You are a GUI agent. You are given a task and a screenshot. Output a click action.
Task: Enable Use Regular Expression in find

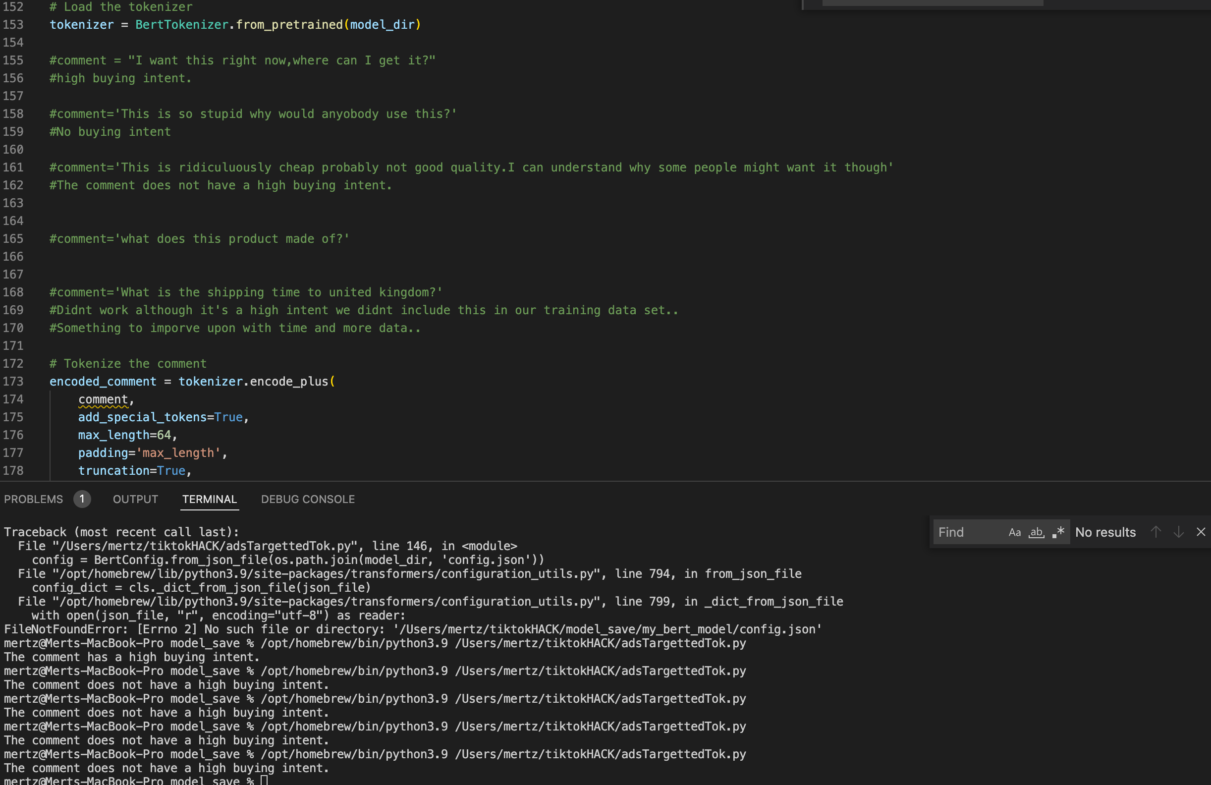[1058, 532]
